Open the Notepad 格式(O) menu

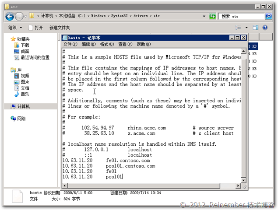[107, 44]
